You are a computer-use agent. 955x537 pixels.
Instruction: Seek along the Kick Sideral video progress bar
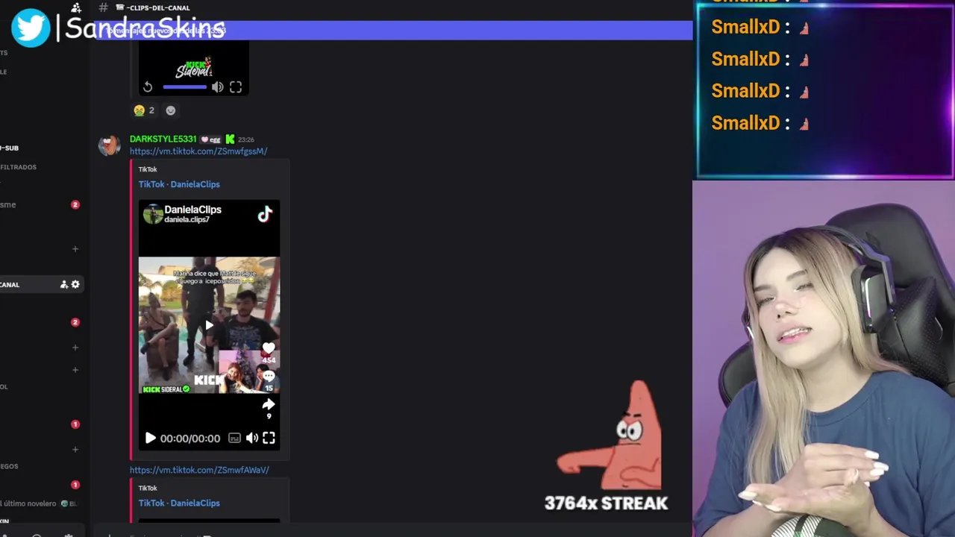(x=184, y=87)
